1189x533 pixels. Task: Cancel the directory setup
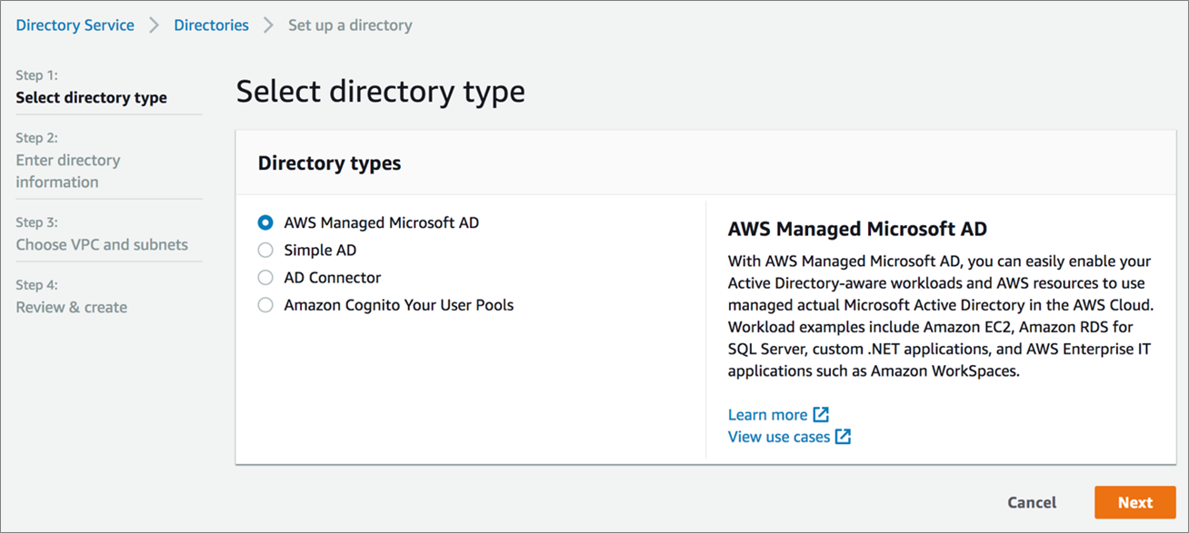click(1032, 502)
